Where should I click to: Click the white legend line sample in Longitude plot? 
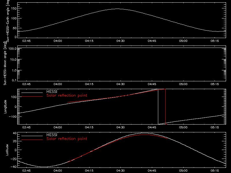[x=32, y=93]
